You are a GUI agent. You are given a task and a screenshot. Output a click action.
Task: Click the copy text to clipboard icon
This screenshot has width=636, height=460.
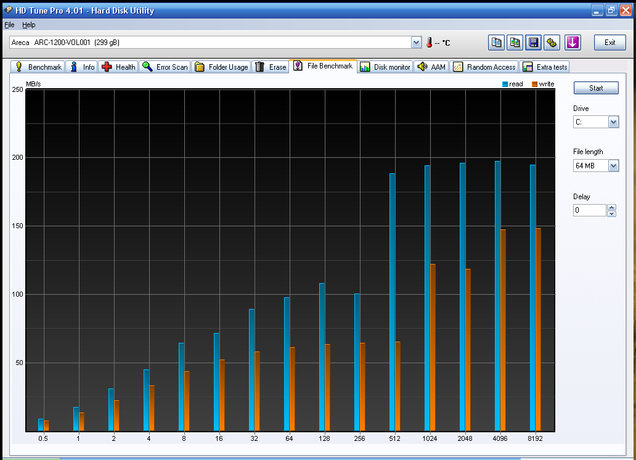(x=496, y=43)
